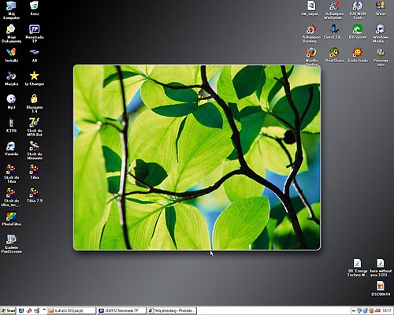The width and height of the screenshot is (394, 315).
Task: Launch Gadwin PrintScreen icon
Action: pos(11,244)
